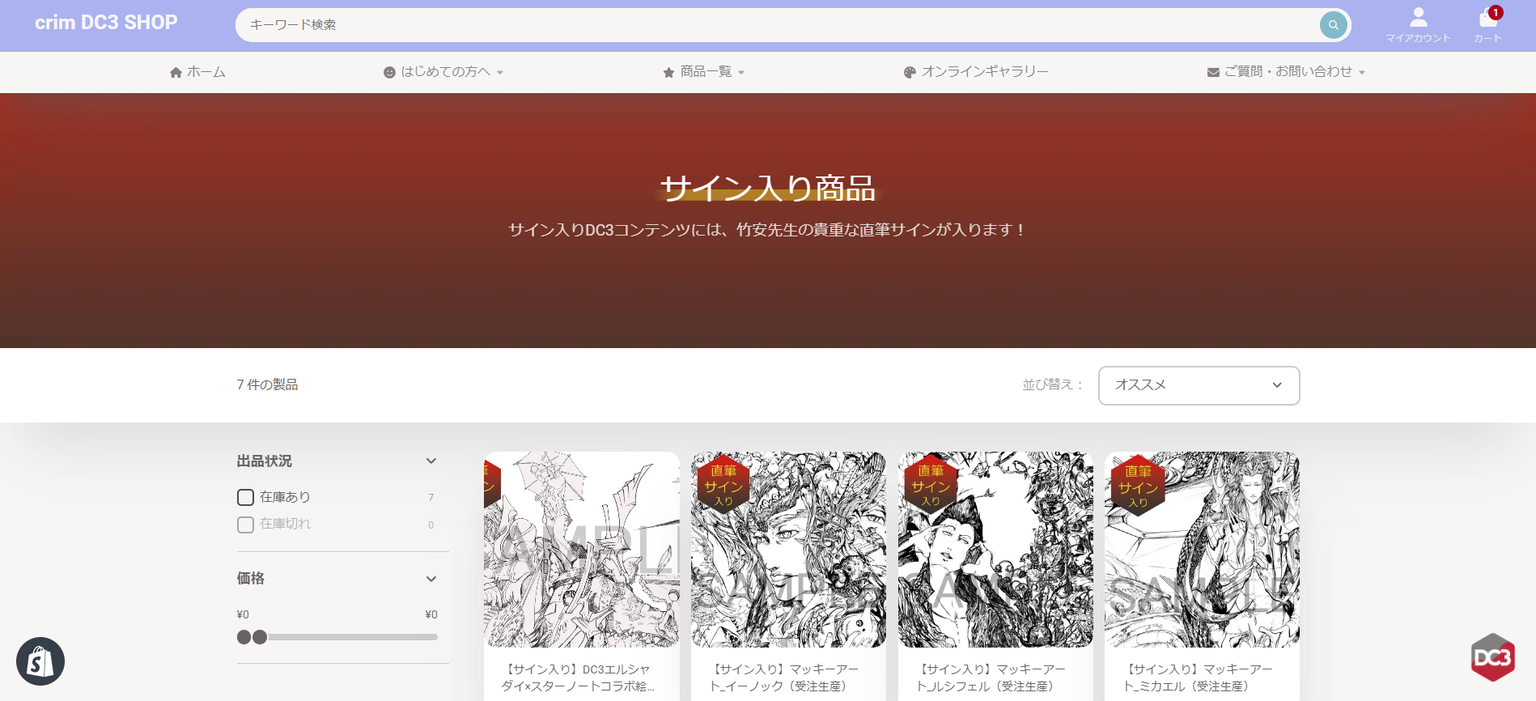The height and width of the screenshot is (701, 1536).
Task: Click the サイン入り商品 heading
Action: click(768, 189)
